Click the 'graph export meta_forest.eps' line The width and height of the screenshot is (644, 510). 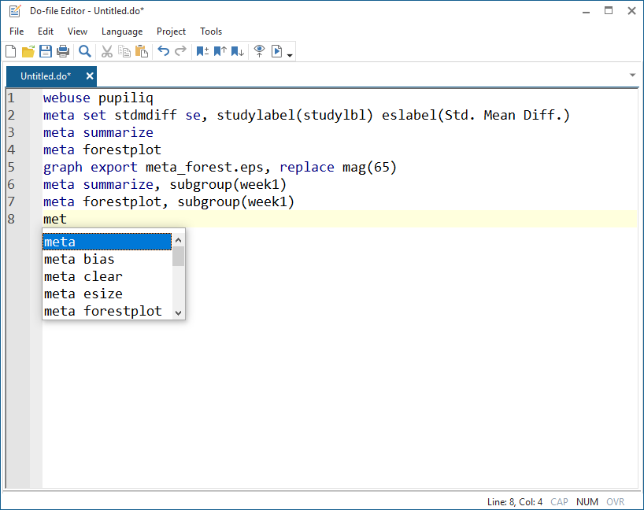[x=220, y=167]
